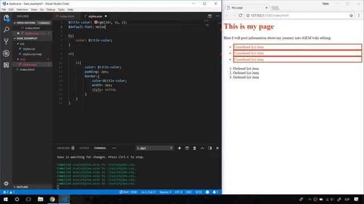Move the panel to the side

[x=210, y=148]
